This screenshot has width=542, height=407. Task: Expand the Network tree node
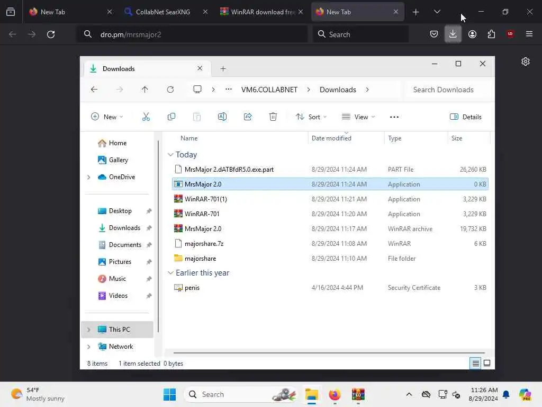tap(88, 347)
